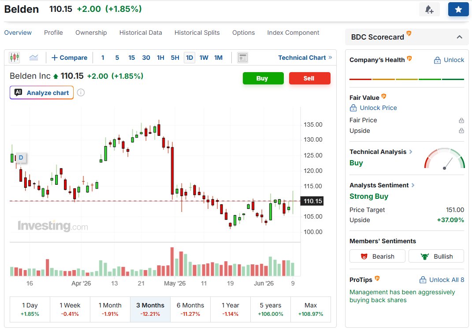Vote Bearish in Members' Sentiments
Image resolution: width=472 pixels, height=329 pixels.
(x=377, y=256)
